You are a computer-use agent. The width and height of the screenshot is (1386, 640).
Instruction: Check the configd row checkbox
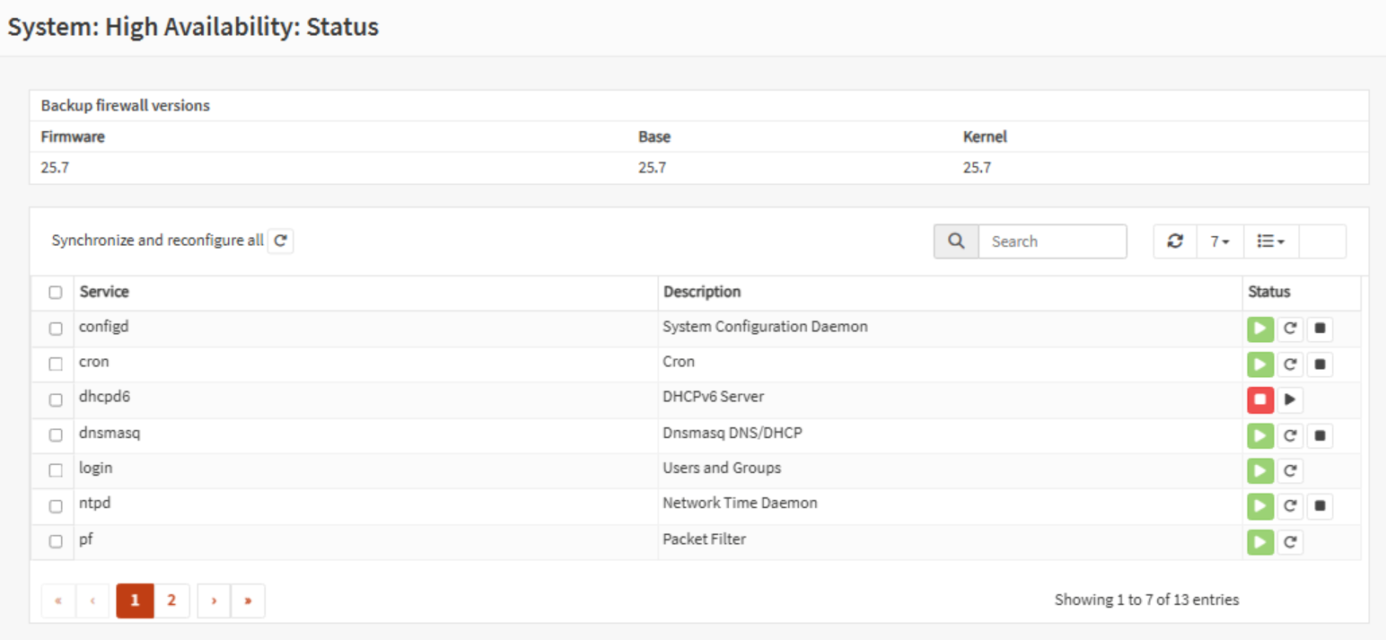56,329
